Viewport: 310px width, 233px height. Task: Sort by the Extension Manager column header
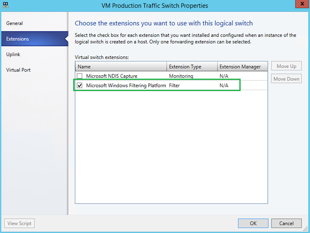243,67
